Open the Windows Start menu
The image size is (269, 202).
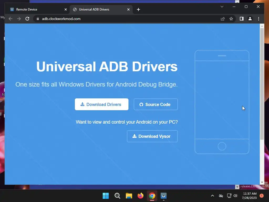click(x=106, y=196)
